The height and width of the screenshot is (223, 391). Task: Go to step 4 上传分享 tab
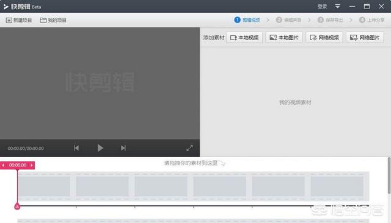tap(371, 20)
